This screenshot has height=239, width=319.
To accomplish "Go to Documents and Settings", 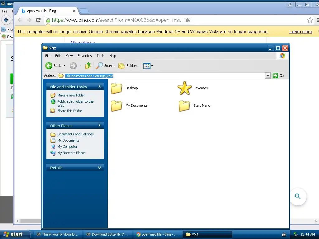I will tap(75, 134).
